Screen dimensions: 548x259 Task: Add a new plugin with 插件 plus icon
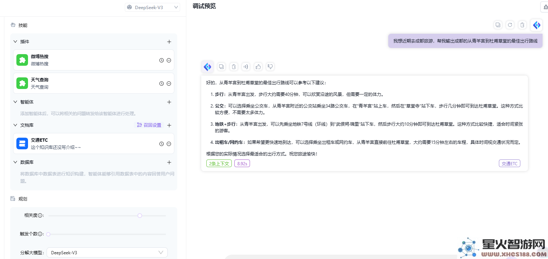(169, 42)
